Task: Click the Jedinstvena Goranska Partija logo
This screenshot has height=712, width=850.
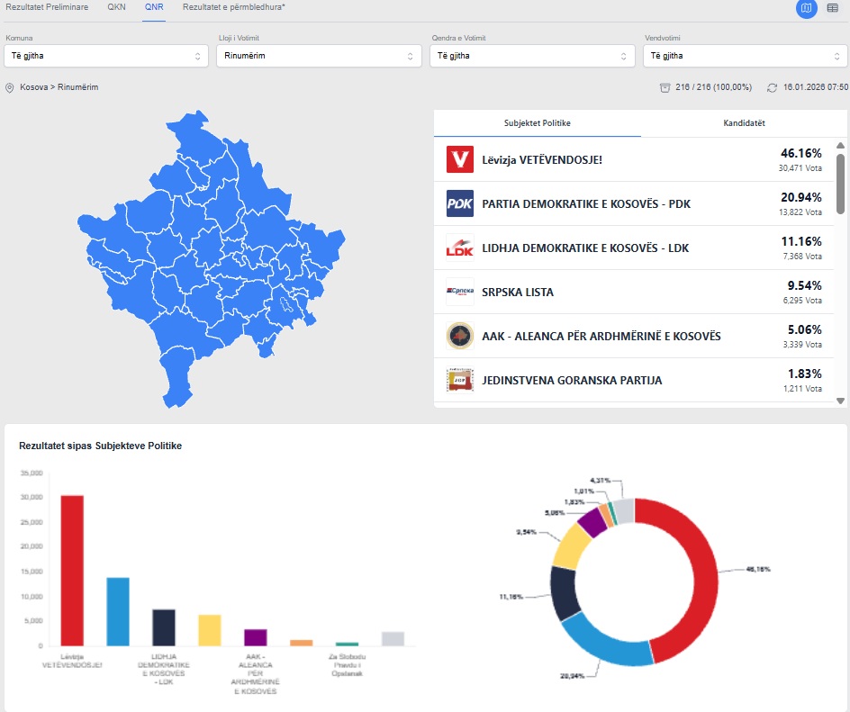Action: point(460,380)
